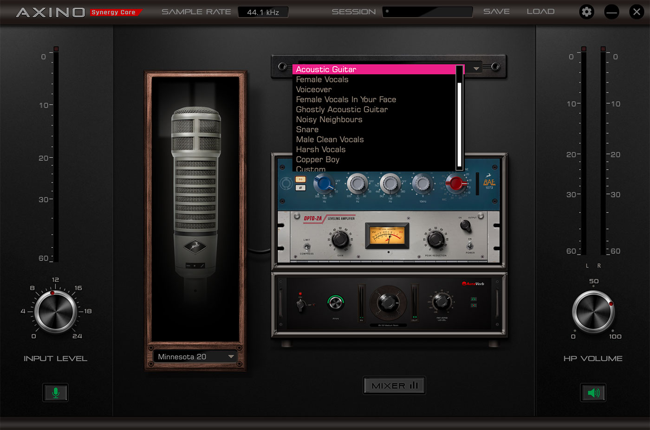The height and width of the screenshot is (430, 650).
Task: Collapse the preset list dropdown arrow
Action: (476, 69)
